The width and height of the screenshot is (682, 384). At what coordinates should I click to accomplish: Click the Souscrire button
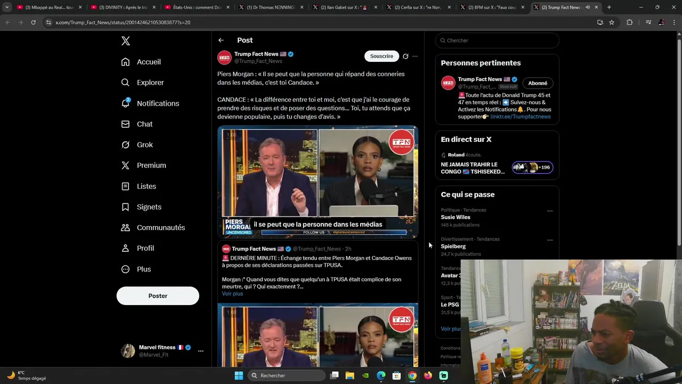click(x=381, y=56)
